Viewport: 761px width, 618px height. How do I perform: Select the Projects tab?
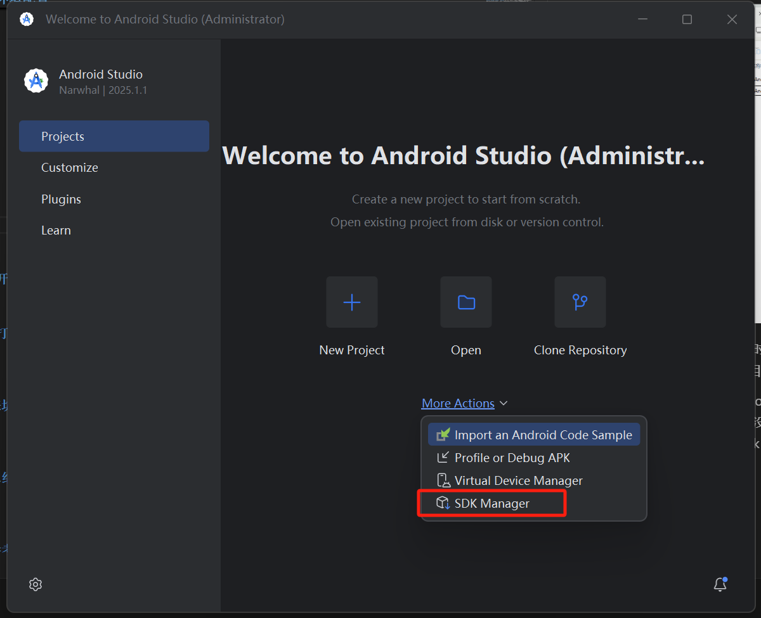114,136
